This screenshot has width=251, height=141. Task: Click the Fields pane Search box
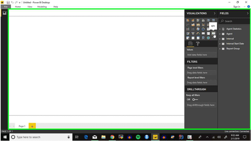tap(234, 21)
